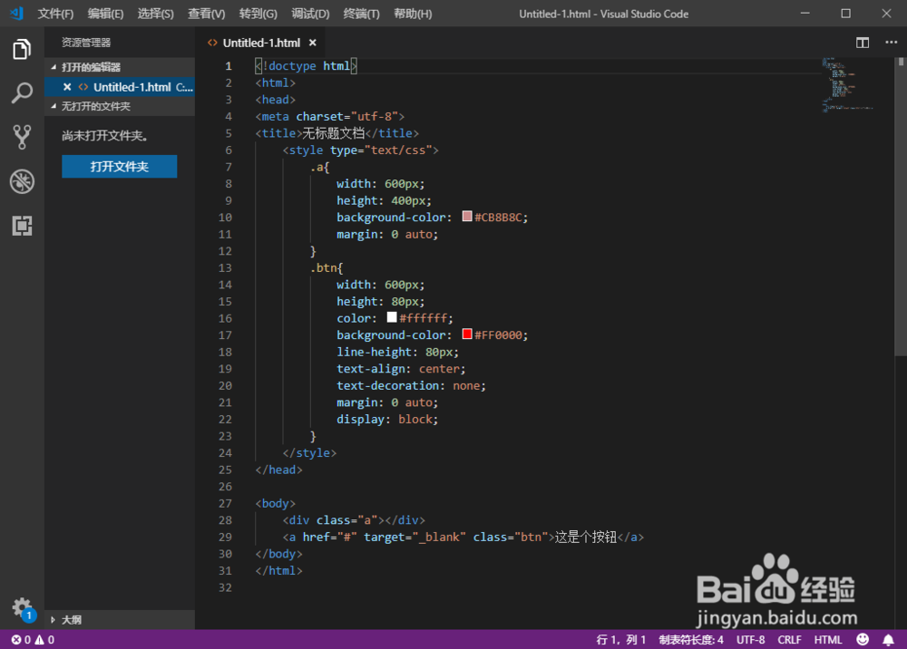Click CRLF line ending selector
The width and height of the screenshot is (907, 649).
[789, 640]
